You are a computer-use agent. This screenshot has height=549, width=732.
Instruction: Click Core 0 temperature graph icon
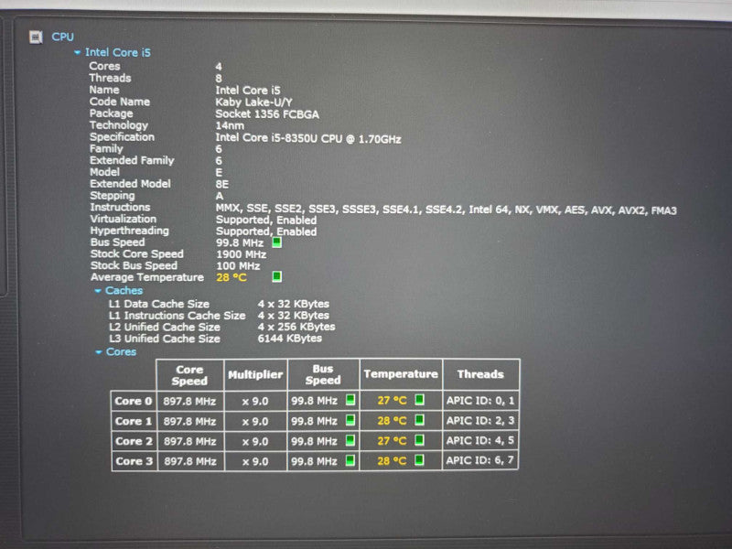(419, 400)
